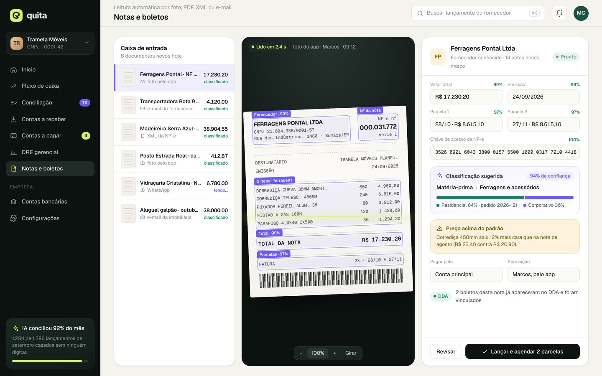Click the DDA badge

[x=440, y=297]
